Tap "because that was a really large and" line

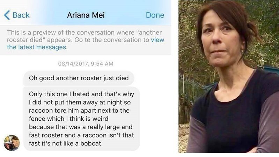point(81,127)
